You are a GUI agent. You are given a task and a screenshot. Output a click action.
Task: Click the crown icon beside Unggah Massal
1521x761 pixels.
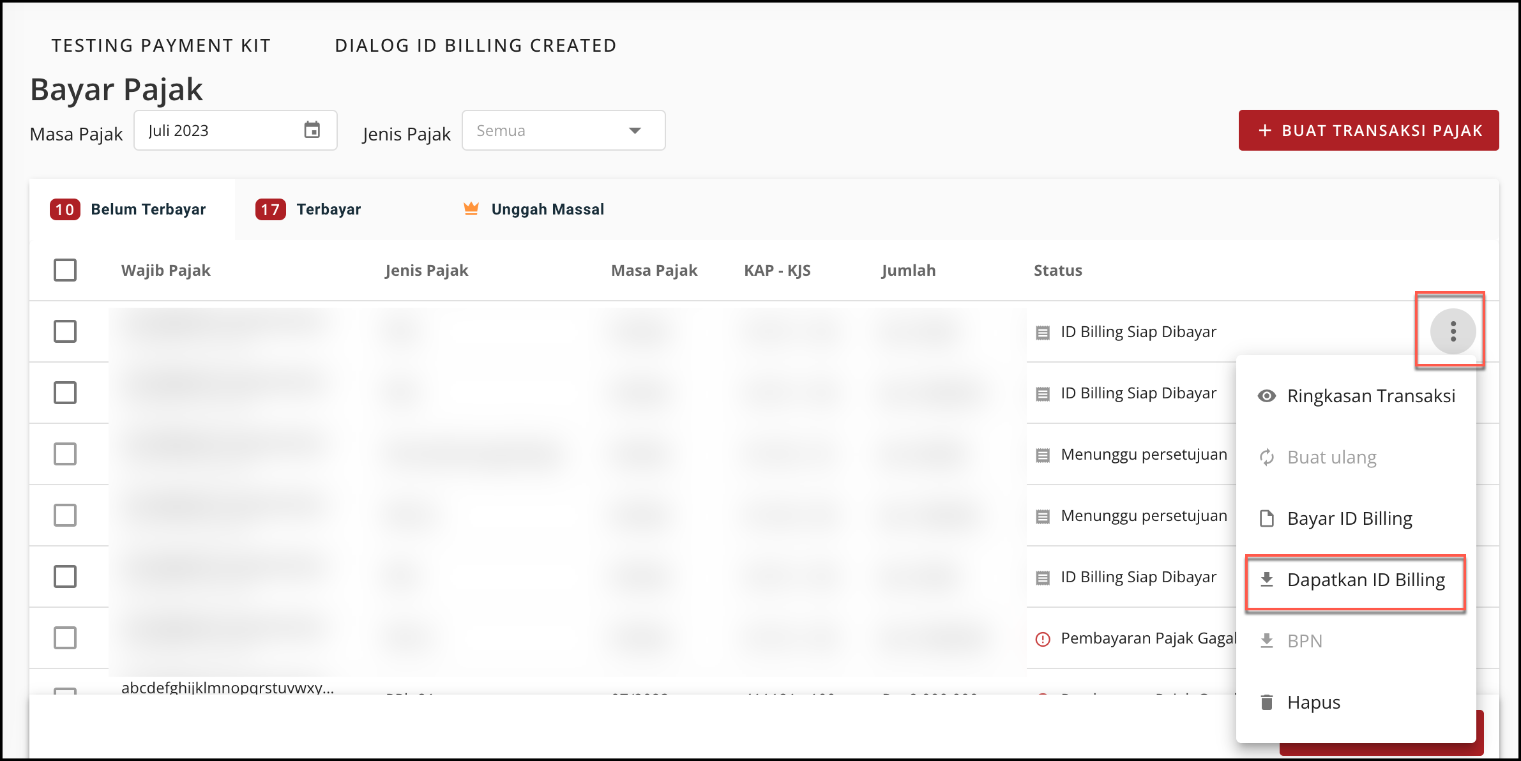coord(471,209)
